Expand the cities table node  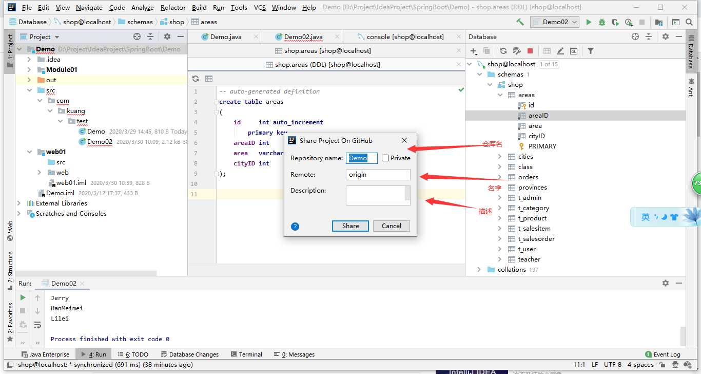coord(500,157)
